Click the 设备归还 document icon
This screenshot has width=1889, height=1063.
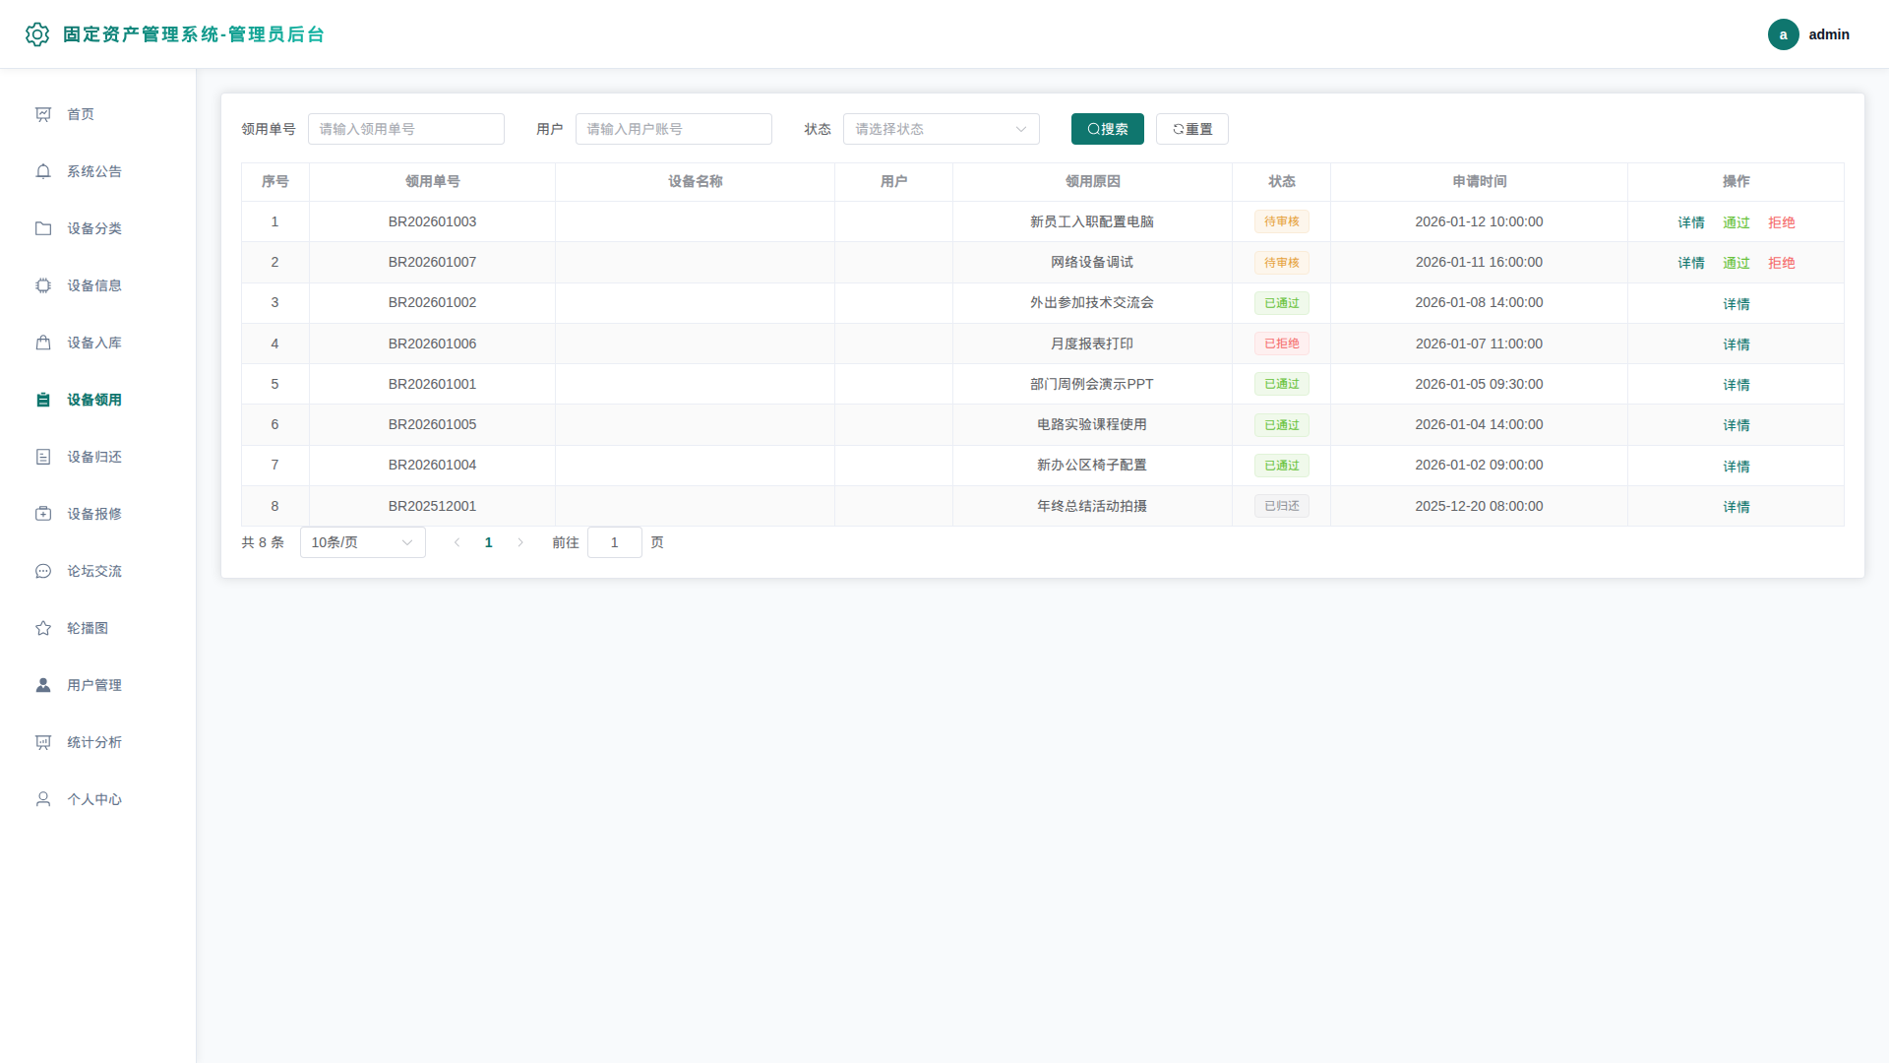pos(43,457)
